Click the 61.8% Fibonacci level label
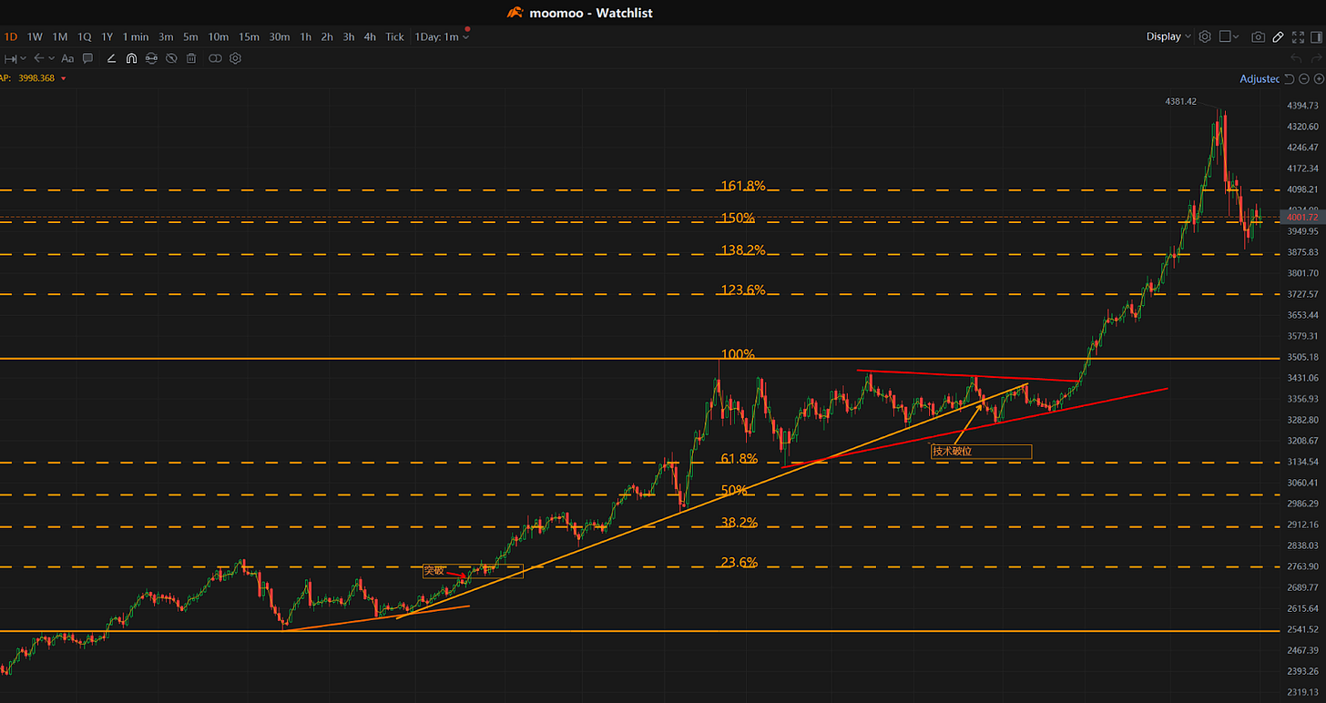The image size is (1326, 703). pyautogui.click(x=739, y=458)
